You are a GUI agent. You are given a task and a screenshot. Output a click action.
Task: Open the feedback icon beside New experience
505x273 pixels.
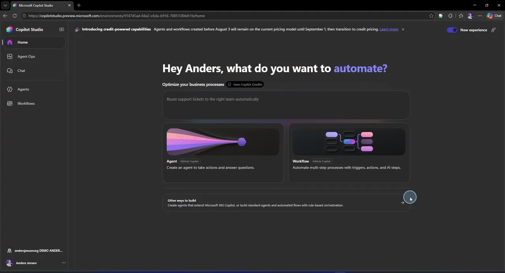coord(493,30)
